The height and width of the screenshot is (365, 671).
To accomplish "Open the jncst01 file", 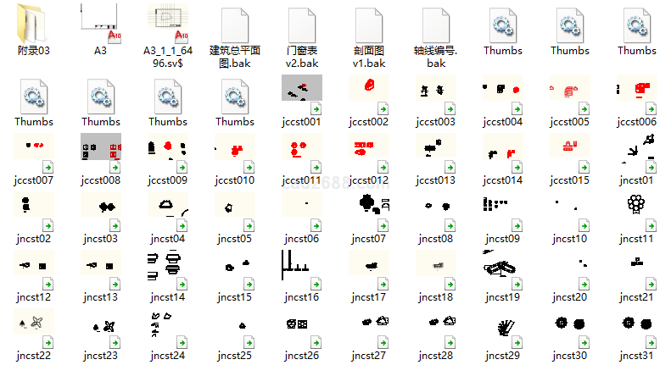I will point(637,152).
